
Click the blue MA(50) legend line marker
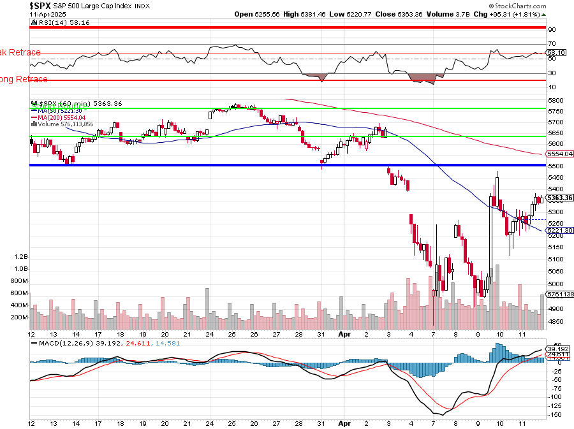[32, 110]
